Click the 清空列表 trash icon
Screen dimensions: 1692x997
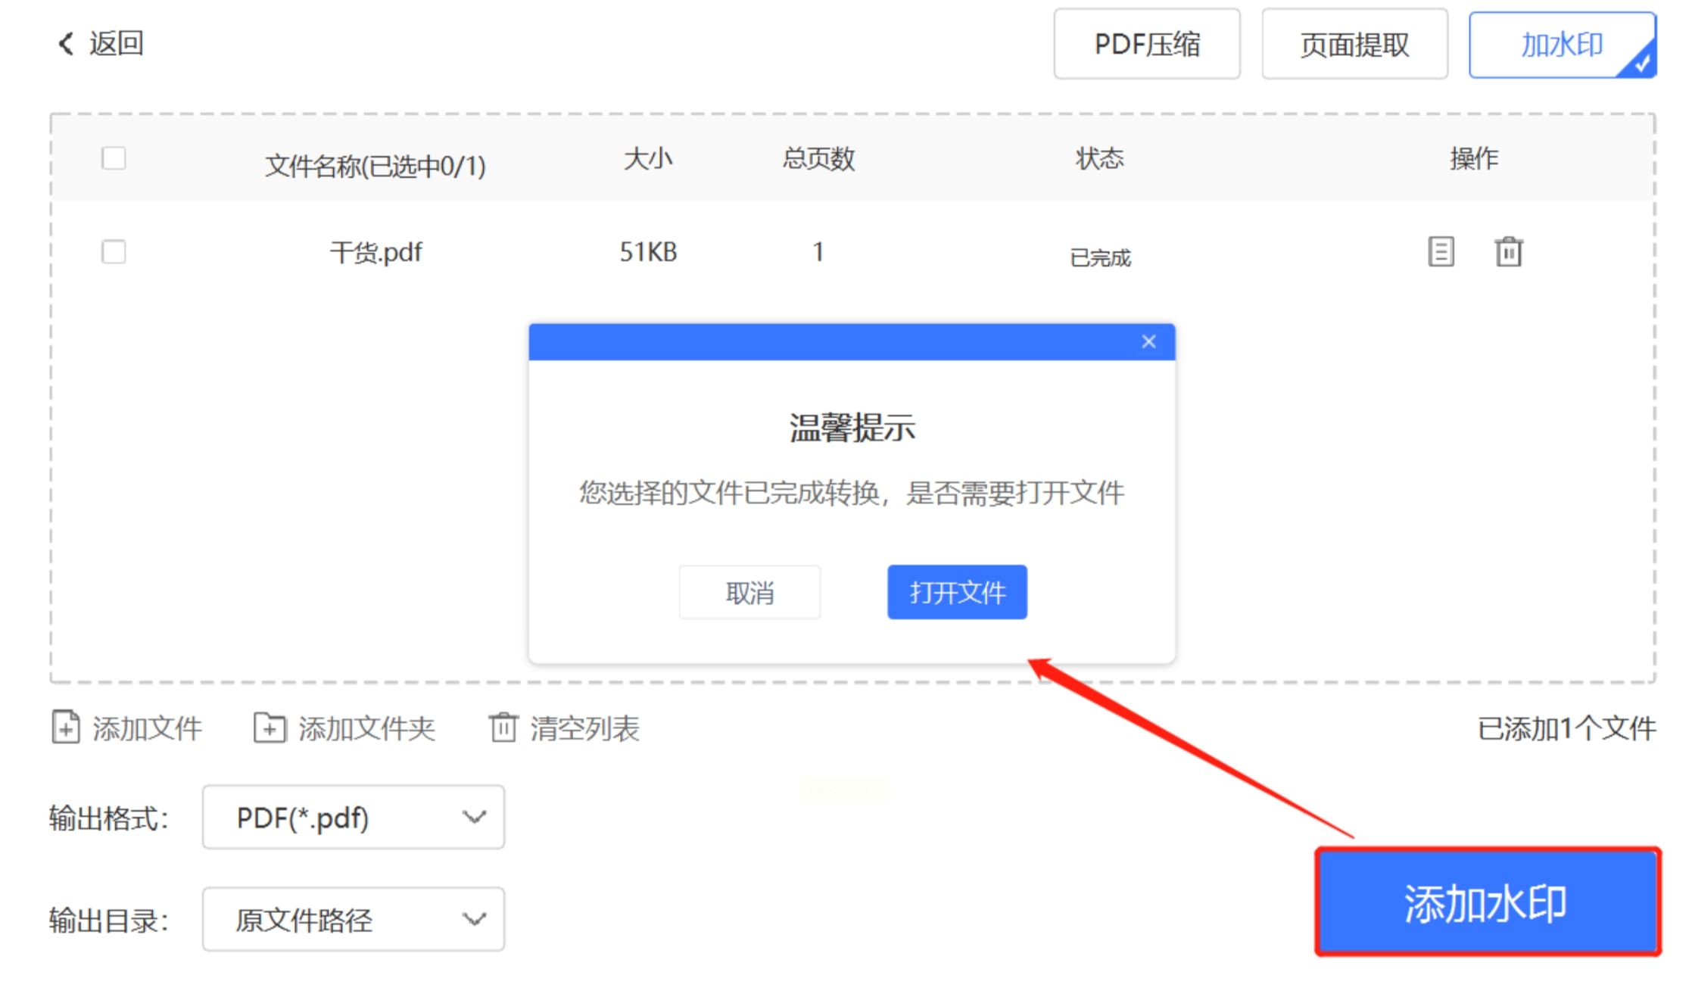pos(503,727)
